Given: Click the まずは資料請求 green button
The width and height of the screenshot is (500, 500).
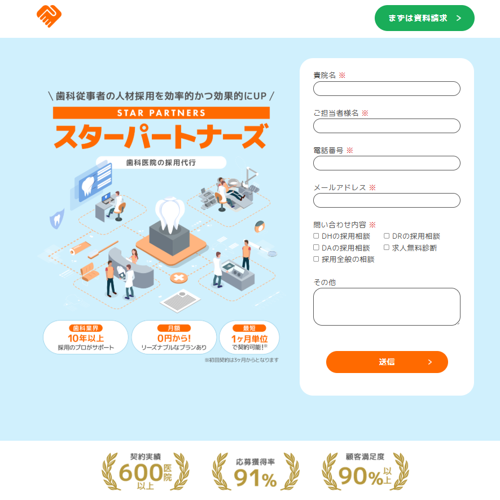Looking at the screenshot, I should [424, 18].
